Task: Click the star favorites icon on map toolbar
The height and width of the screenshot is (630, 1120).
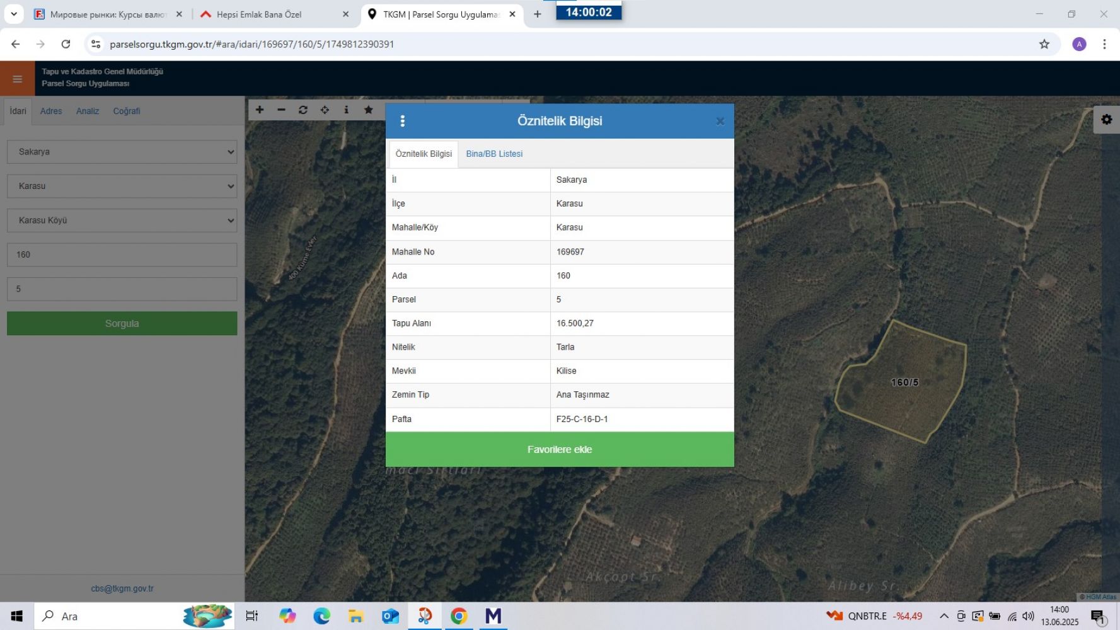Action: coord(369,110)
